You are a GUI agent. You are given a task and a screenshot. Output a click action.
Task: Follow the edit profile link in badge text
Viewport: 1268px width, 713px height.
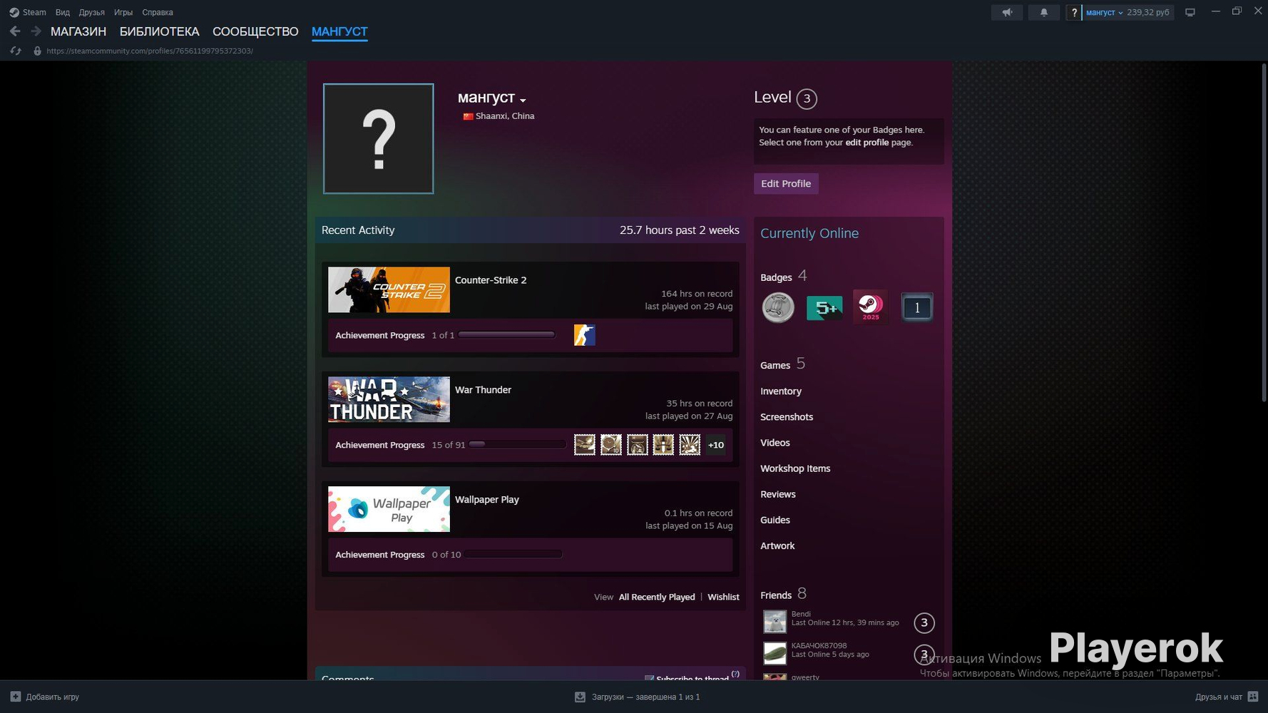pyautogui.click(x=867, y=143)
